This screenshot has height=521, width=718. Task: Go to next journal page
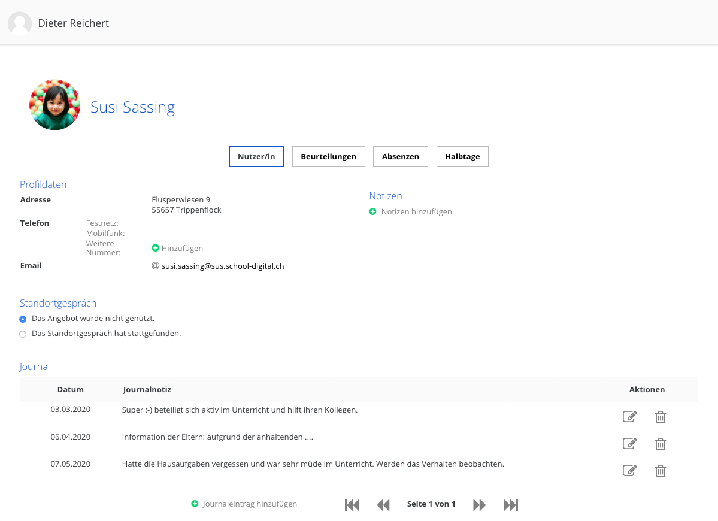(x=479, y=505)
